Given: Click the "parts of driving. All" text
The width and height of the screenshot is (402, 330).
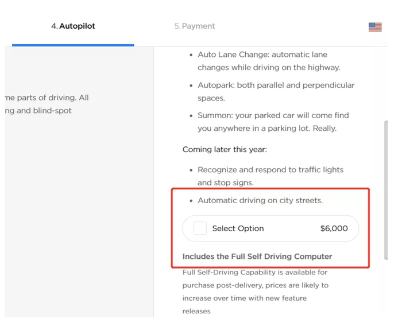Looking at the screenshot, I should 47,98.
